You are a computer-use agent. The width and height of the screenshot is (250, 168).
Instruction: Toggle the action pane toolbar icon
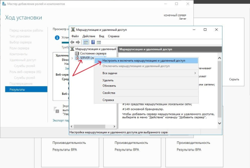tap(99, 42)
